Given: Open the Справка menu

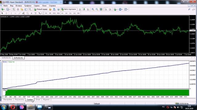Looking at the screenshot, I should [x=52, y=6].
